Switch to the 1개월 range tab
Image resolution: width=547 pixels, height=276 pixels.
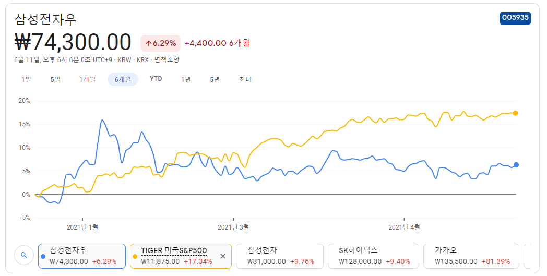[x=87, y=79]
